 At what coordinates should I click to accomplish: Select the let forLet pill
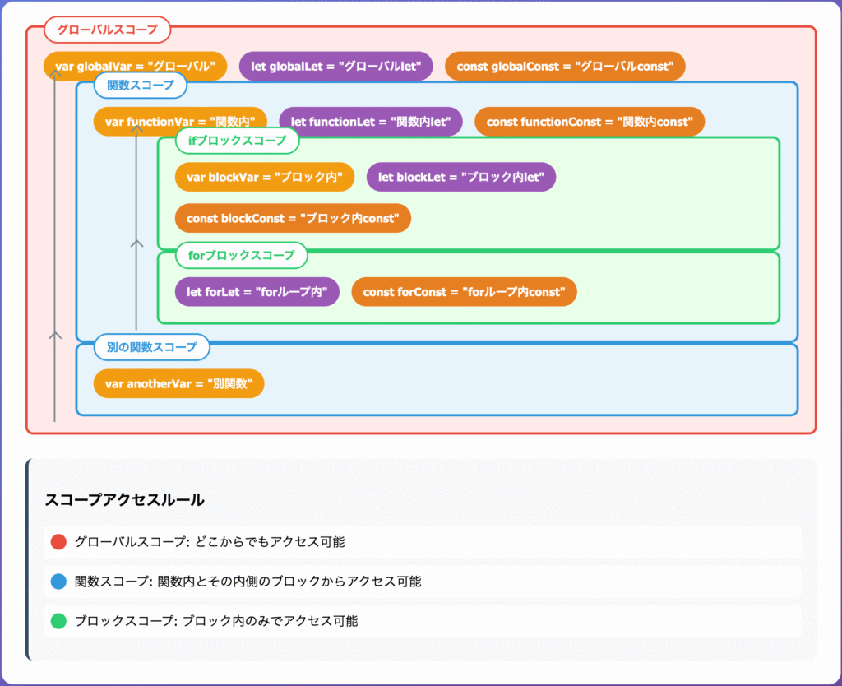[257, 292]
